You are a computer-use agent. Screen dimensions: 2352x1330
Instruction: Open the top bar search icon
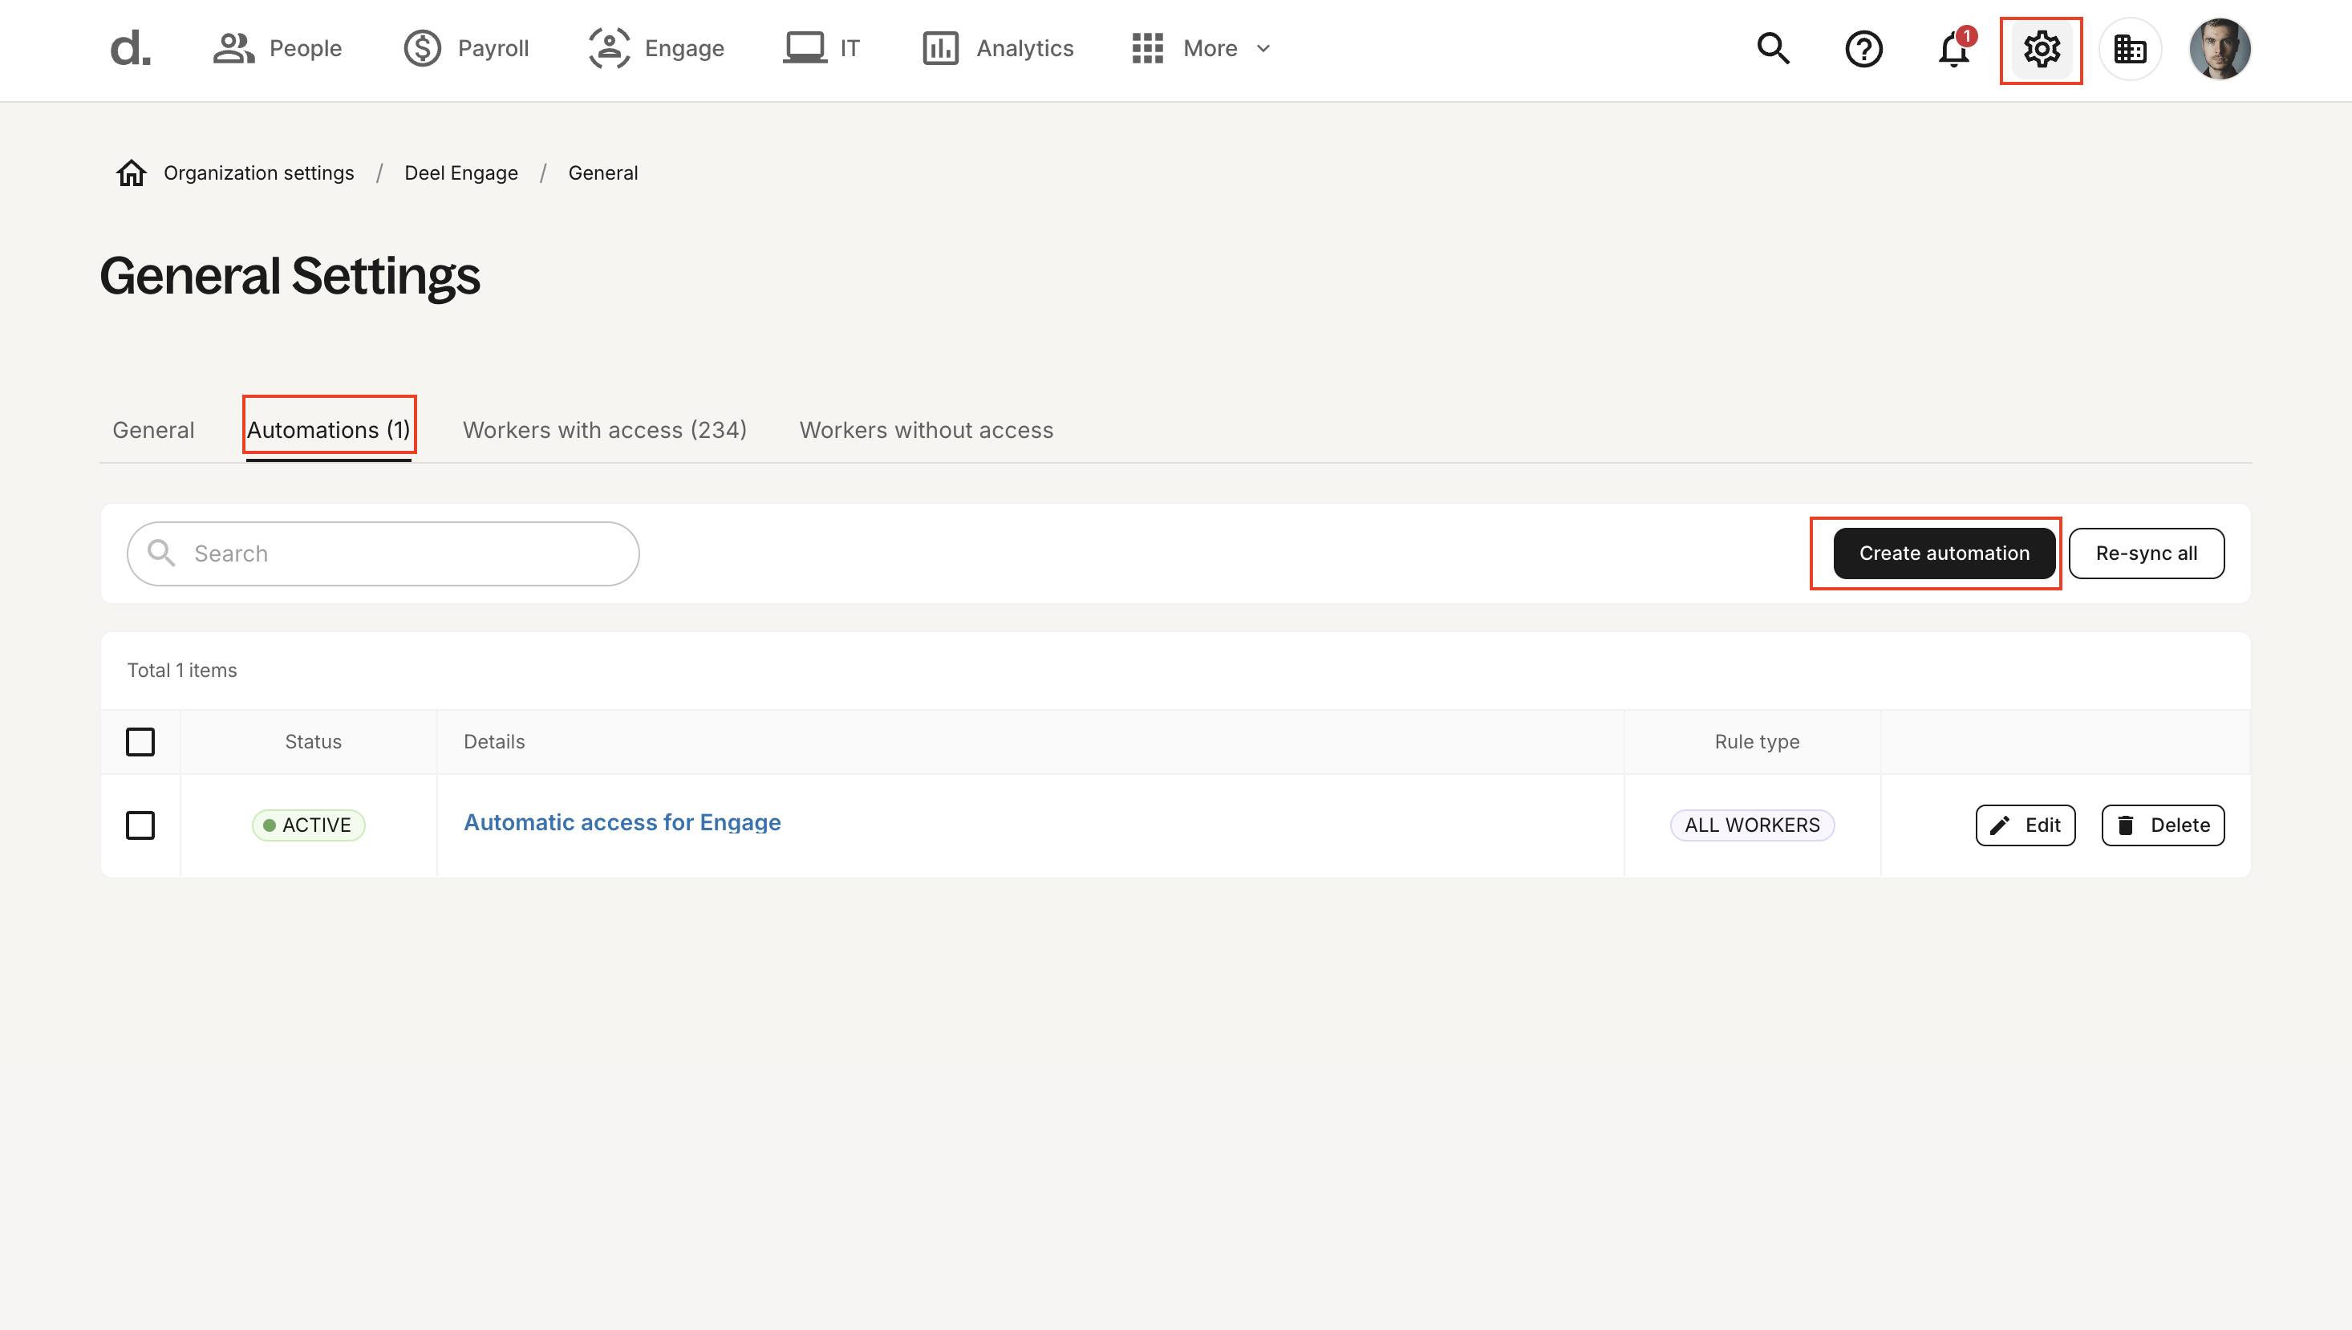click(1773, 48)
